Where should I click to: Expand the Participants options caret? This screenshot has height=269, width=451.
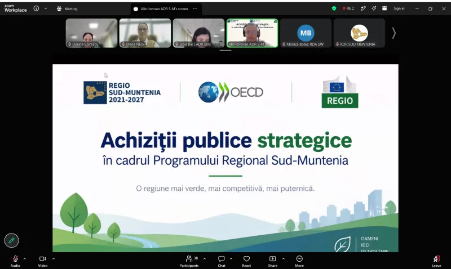pos(205,259)
